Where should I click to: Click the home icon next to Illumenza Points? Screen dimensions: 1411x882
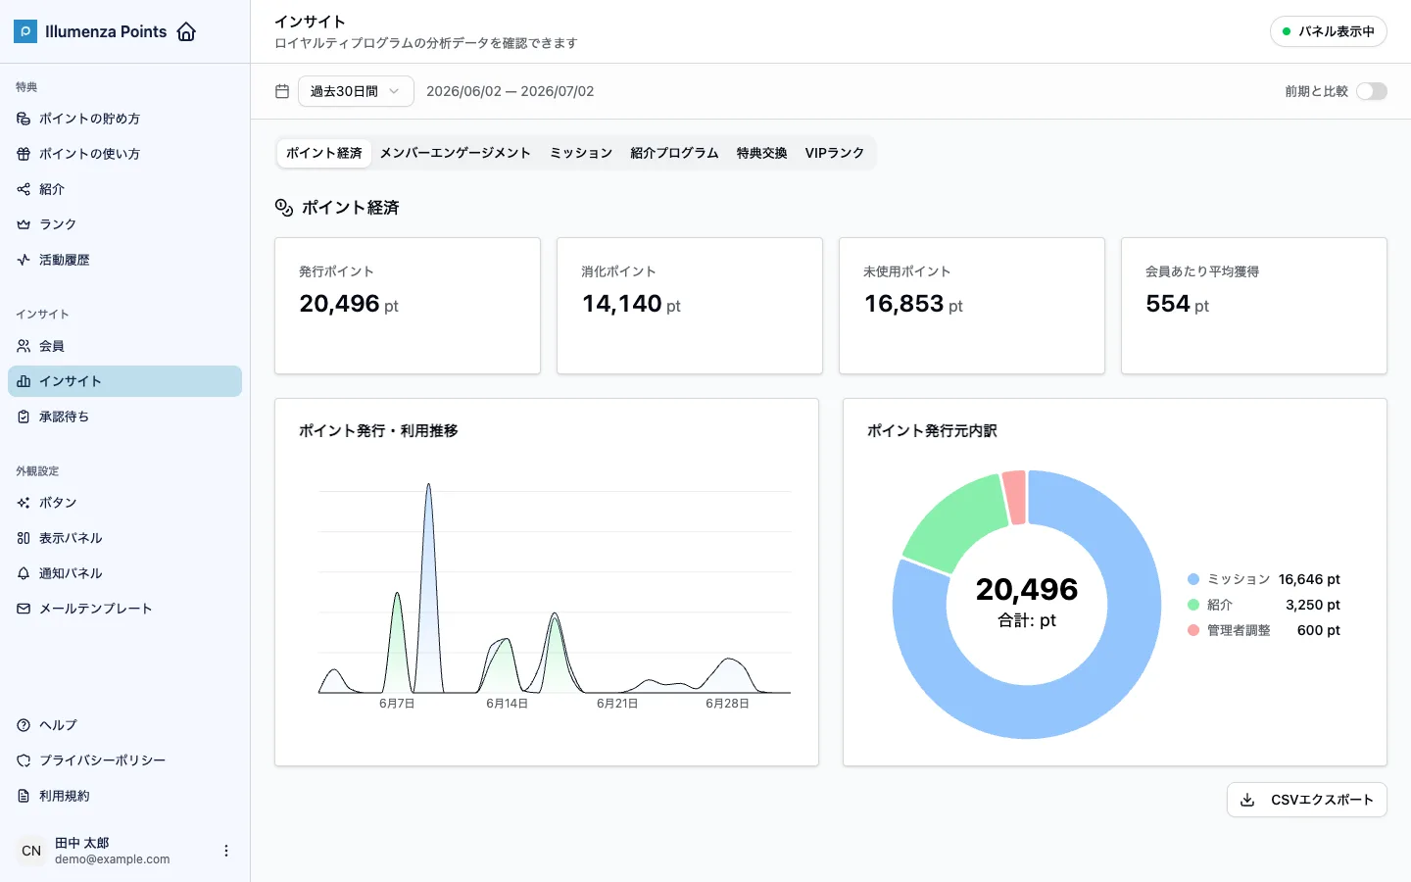coord(186,31)
